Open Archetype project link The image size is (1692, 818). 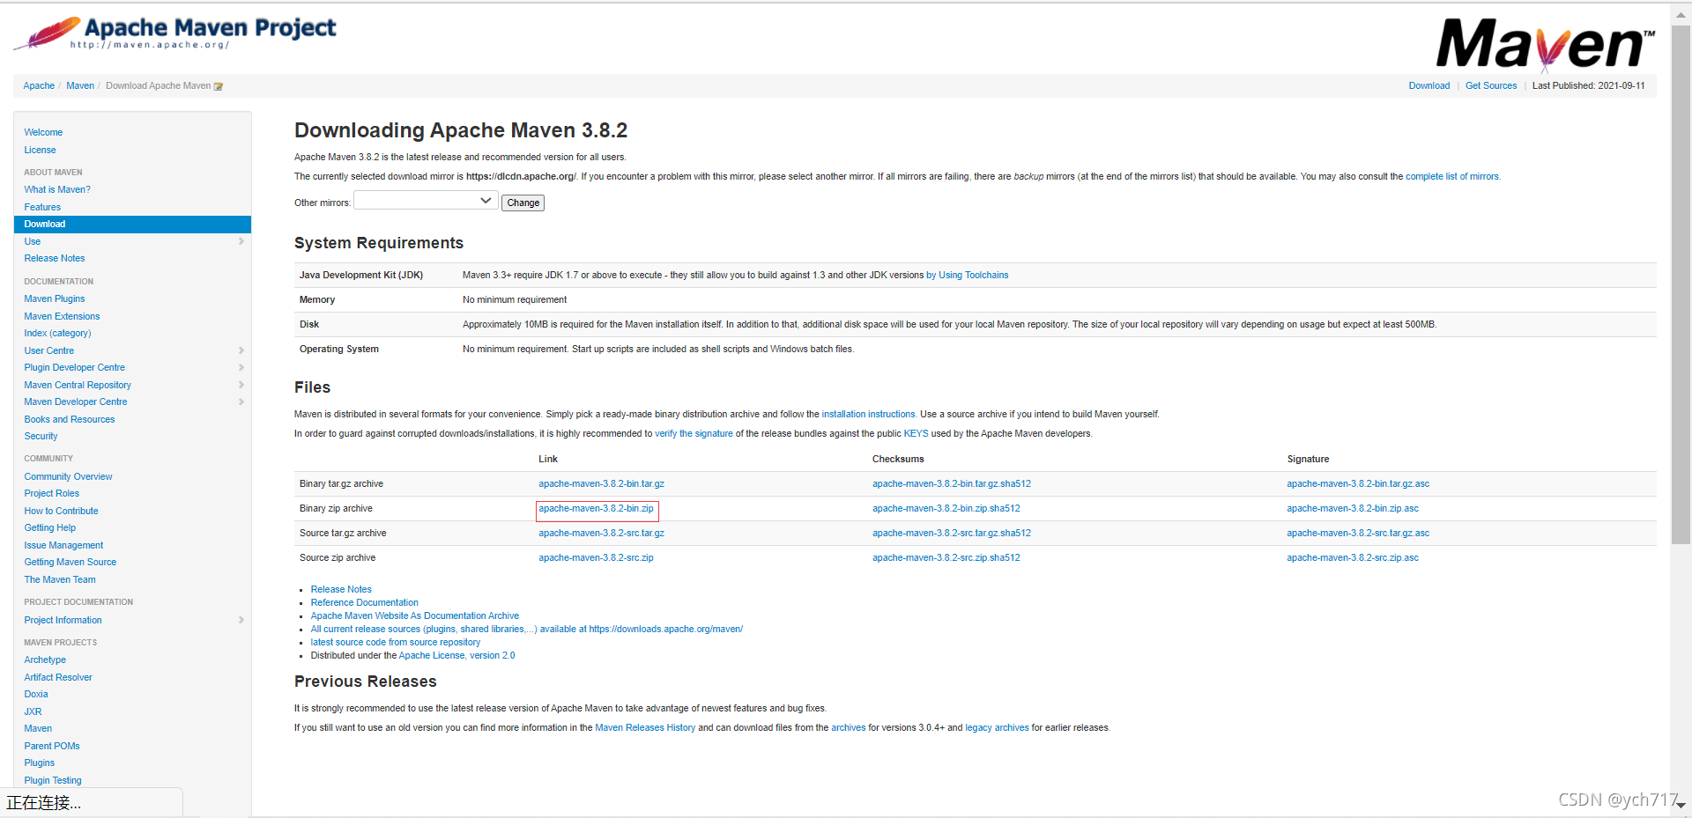45,660
